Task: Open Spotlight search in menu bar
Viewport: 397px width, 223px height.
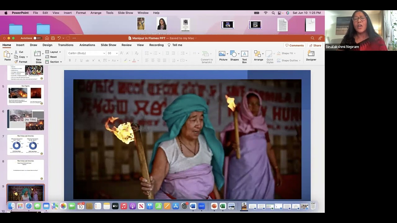Action: [x=273, y=13]
